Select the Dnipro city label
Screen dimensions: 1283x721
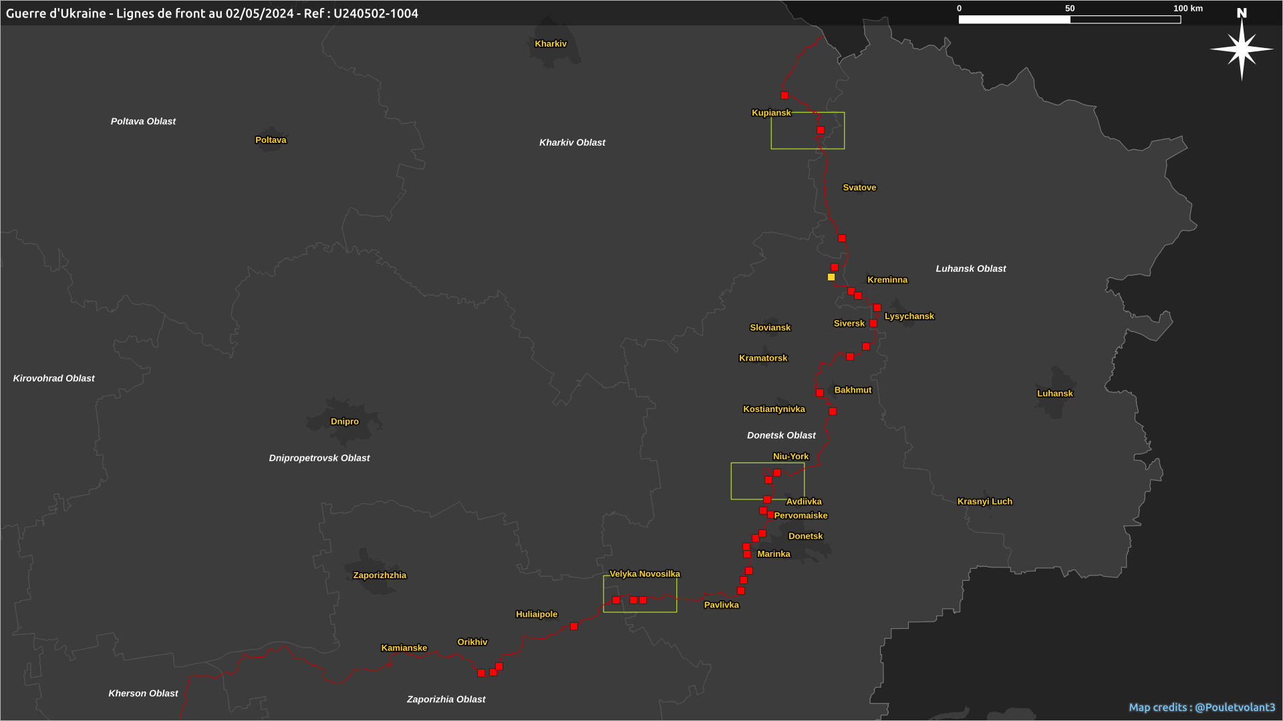click(345, 422)
